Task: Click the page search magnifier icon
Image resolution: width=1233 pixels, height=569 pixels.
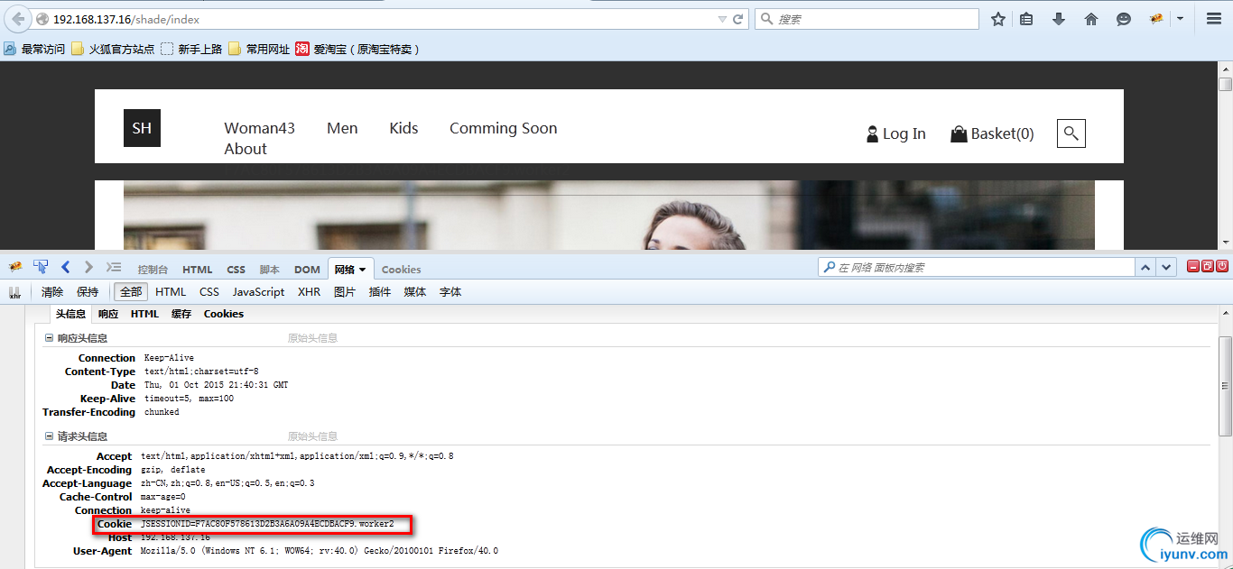Action: [1071, 133]
